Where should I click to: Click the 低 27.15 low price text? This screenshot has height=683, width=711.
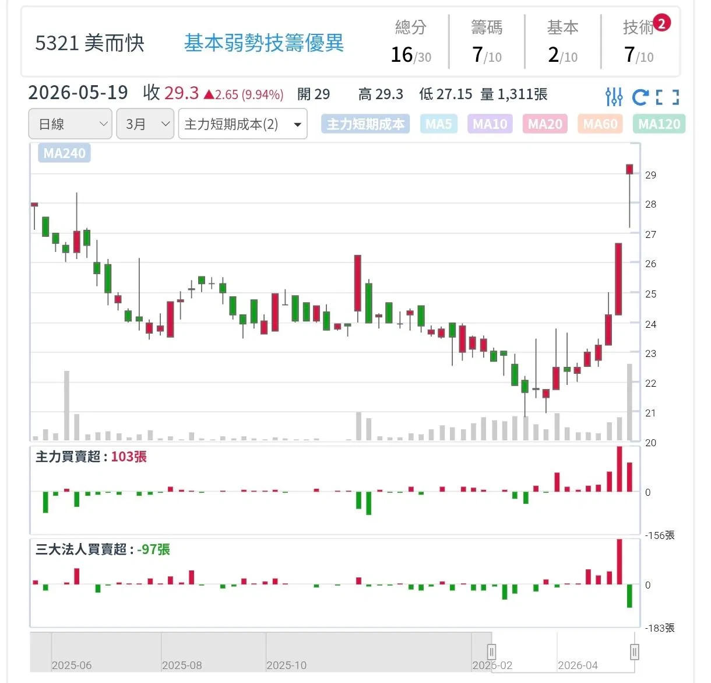coord(446,94)
